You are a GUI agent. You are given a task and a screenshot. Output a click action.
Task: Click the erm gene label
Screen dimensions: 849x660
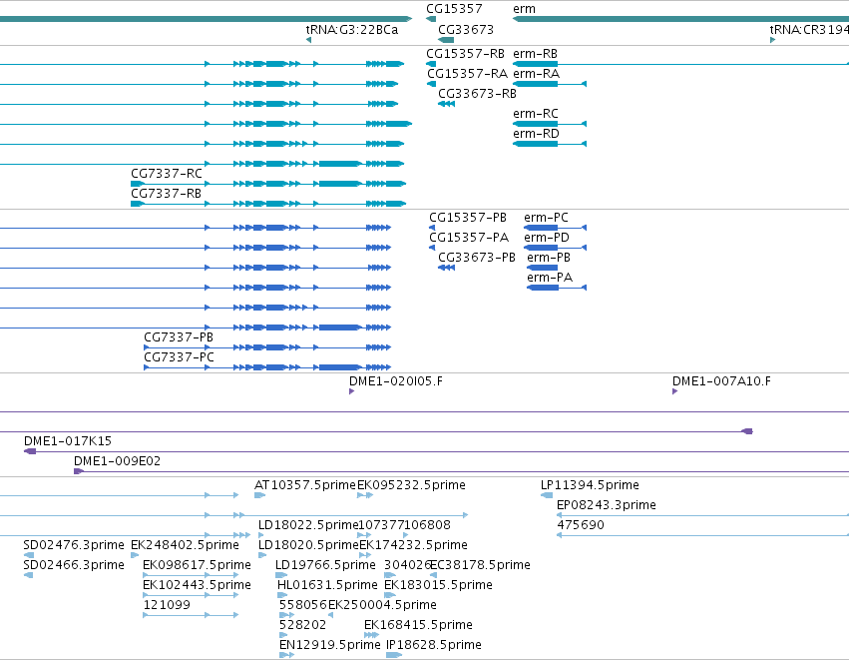524,9
